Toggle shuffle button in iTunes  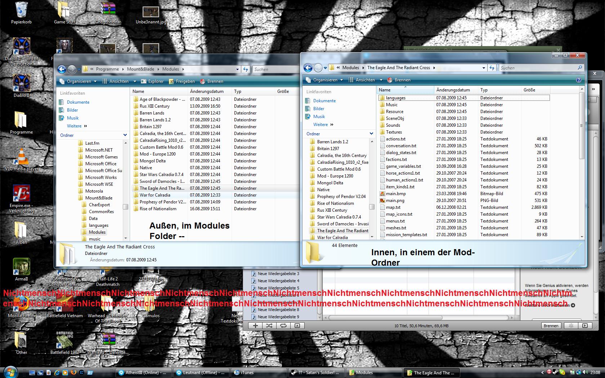[x=269, y=325]
